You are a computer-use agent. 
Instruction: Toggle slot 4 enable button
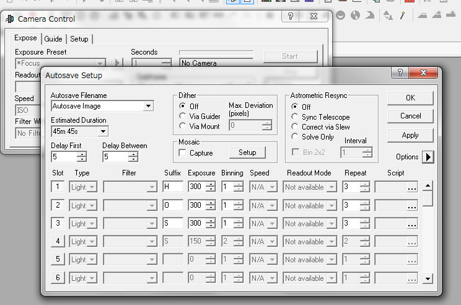pyautogui.click(x=58, y=241)
